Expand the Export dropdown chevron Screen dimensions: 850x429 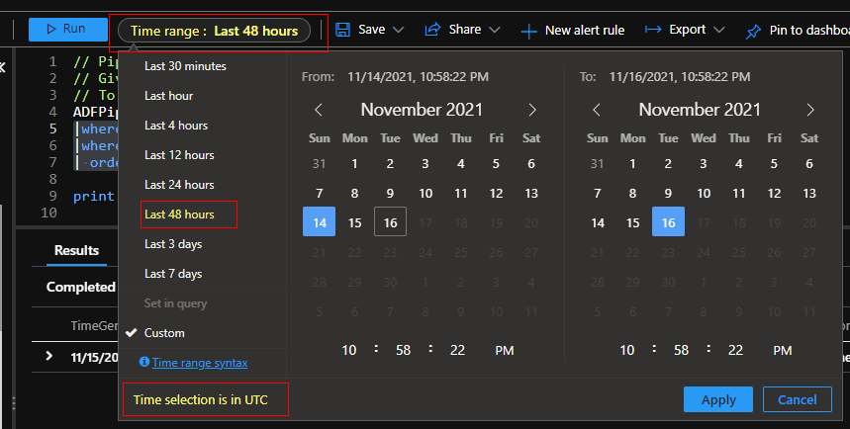point(718,30)
